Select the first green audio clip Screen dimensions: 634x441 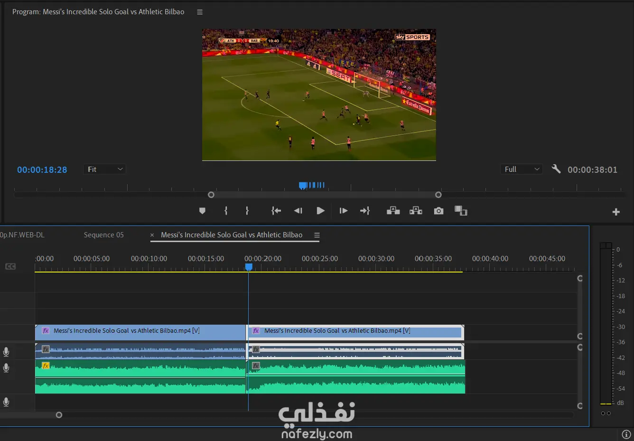pyautogui.click(x=140, y=377)
